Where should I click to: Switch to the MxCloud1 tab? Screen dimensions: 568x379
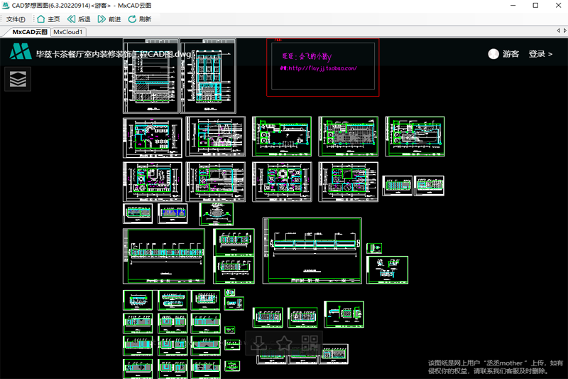(x=69, y=32)
